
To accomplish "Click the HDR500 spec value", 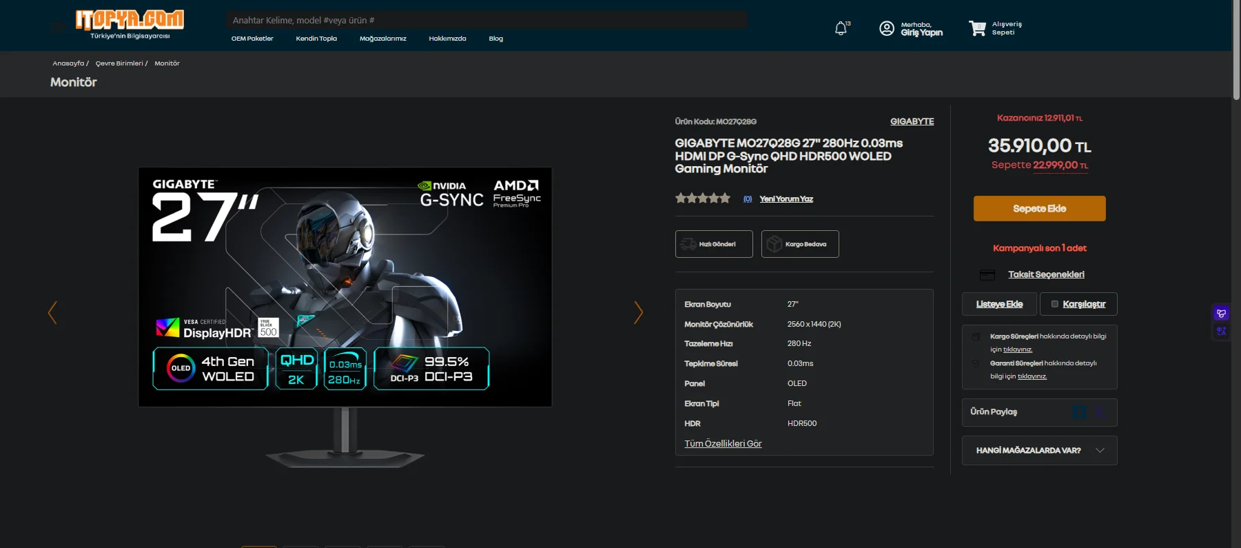I will point(802,423).
